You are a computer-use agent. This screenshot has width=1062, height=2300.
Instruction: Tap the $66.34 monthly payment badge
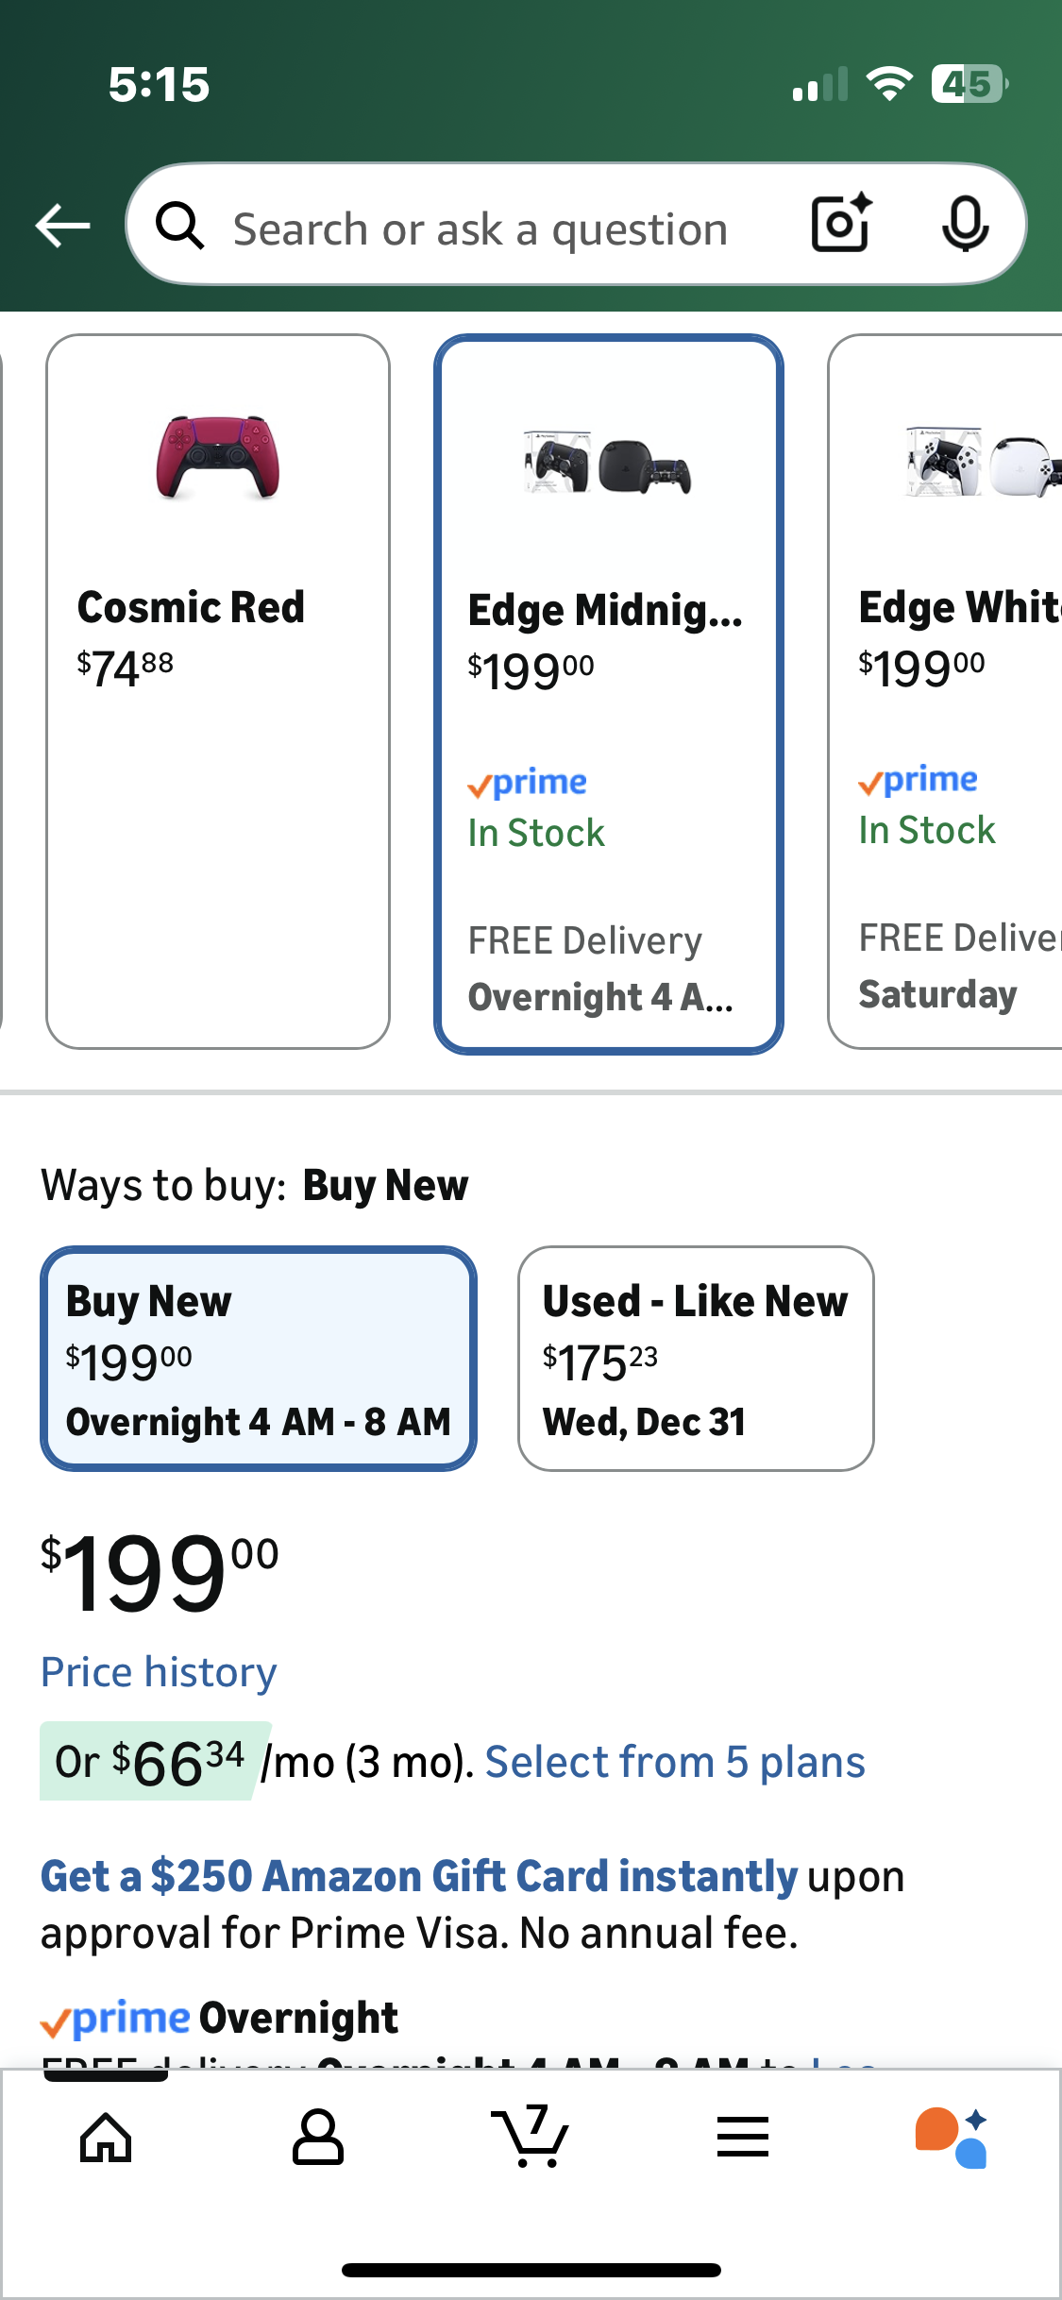point(151,1762)
